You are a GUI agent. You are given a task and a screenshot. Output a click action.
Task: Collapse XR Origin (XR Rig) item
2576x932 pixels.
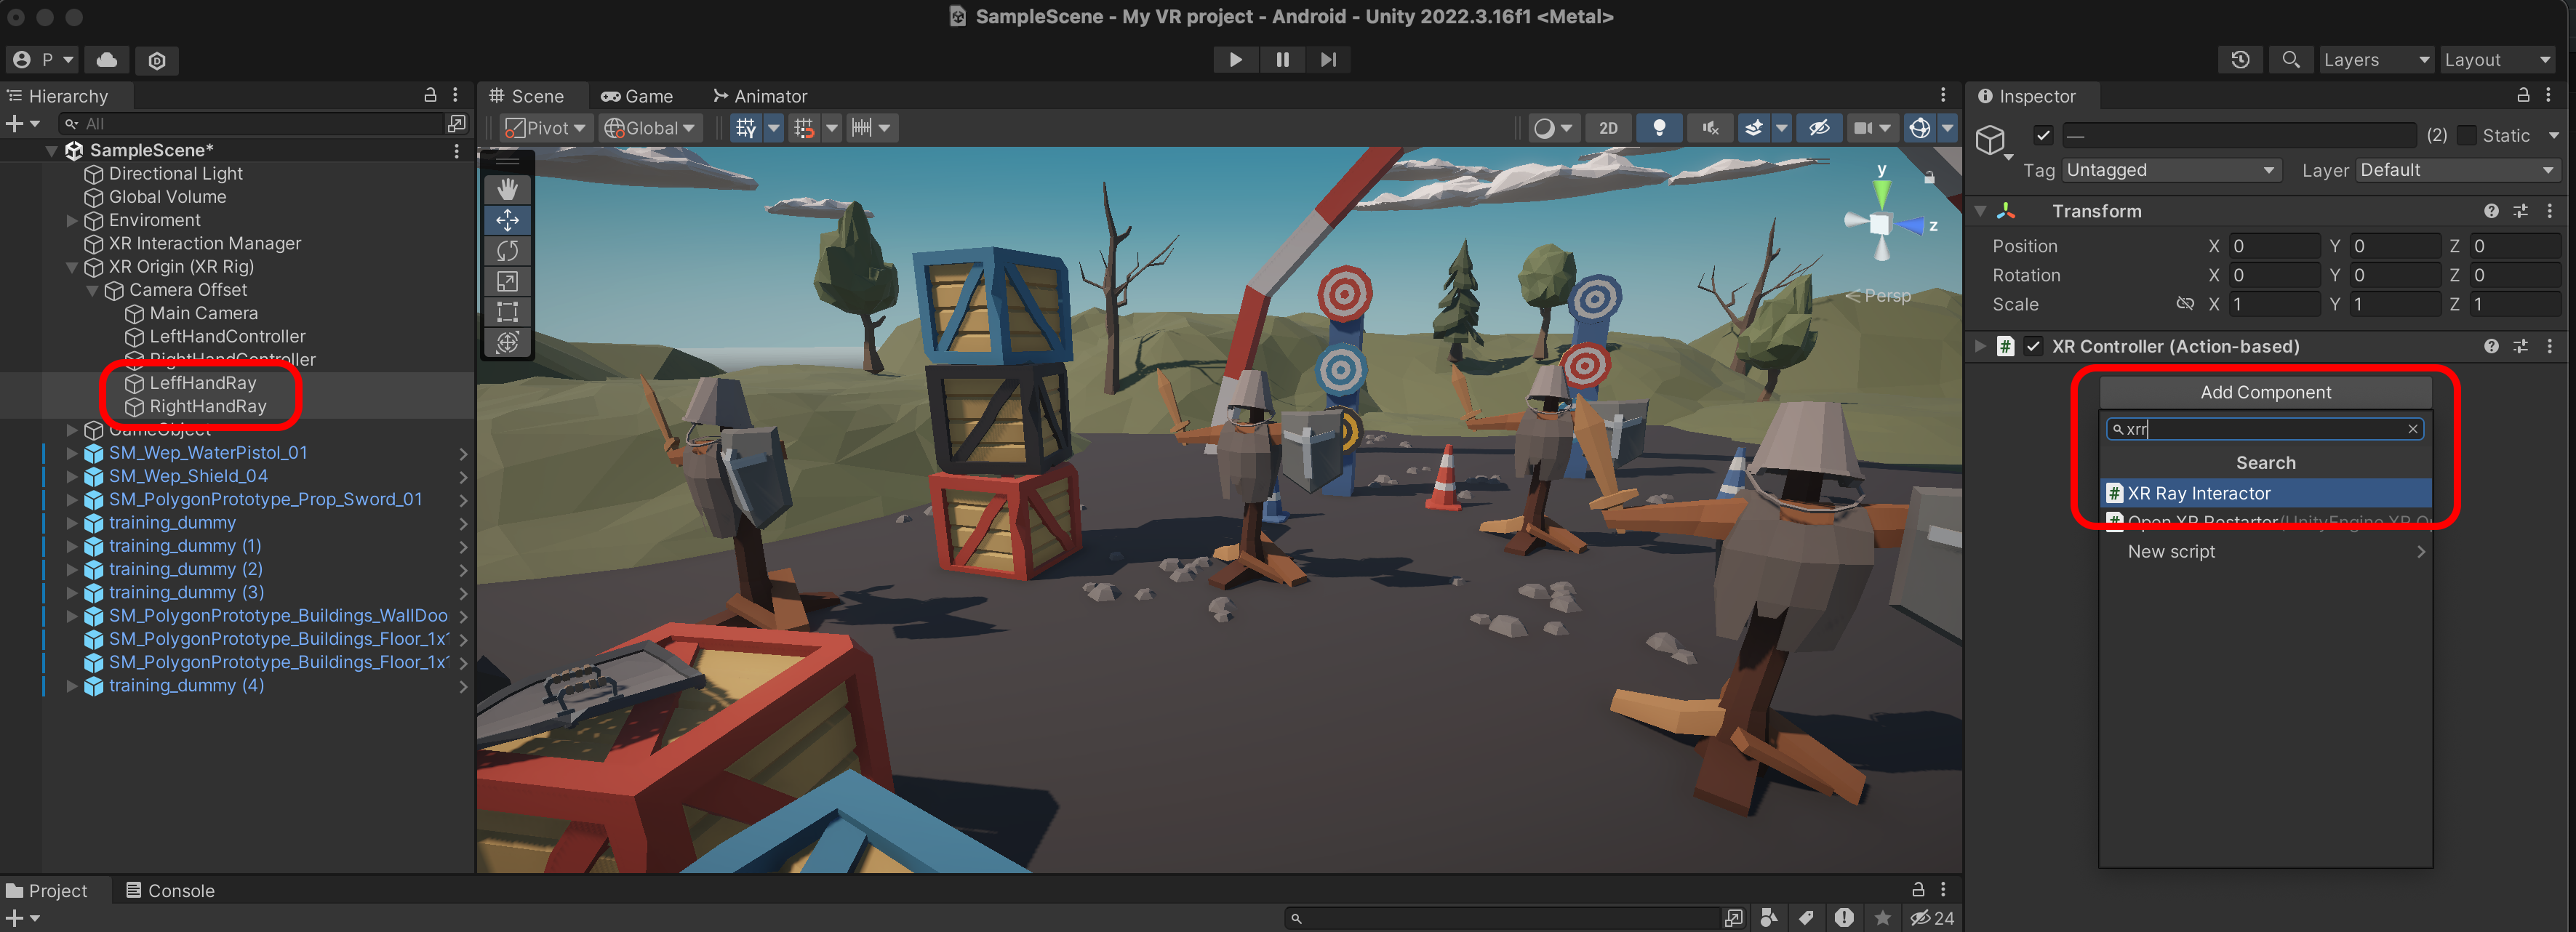pyautogui.click(x=72, y=267)
